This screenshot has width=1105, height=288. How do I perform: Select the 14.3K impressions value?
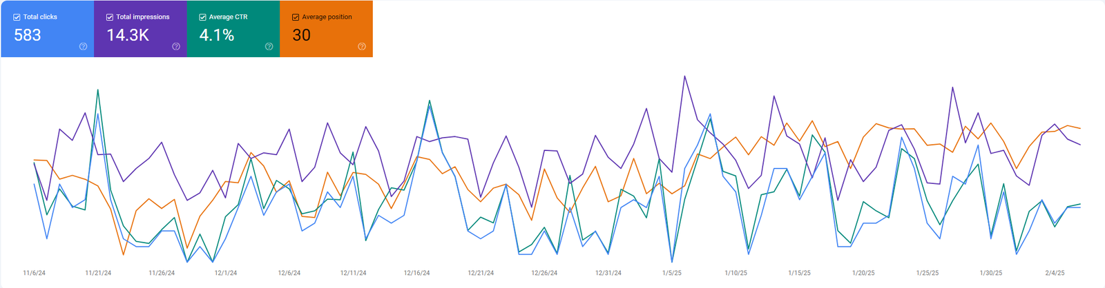click(x=128, y=35)
